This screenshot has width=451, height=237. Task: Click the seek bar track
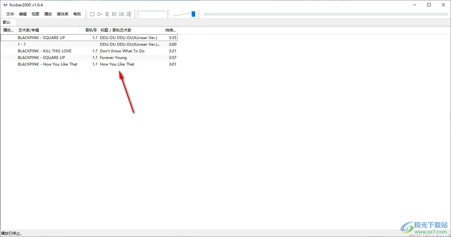pos(326,14)
